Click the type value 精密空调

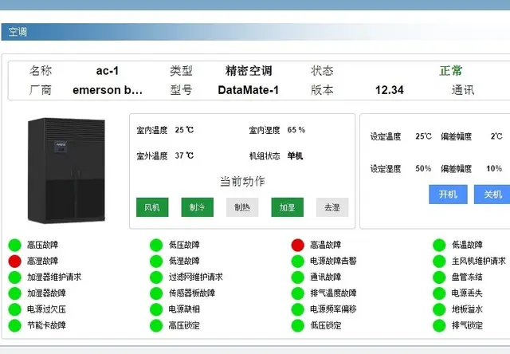[249, 71]
